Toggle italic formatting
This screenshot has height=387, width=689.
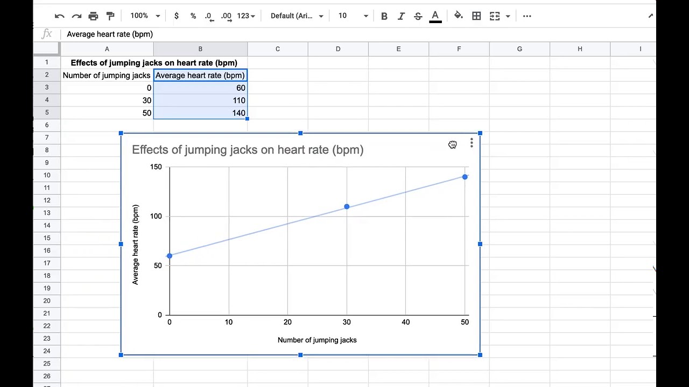click(x=401, y=16)
